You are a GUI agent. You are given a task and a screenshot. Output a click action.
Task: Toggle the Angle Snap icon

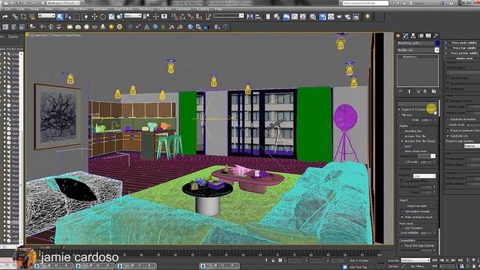click(x=182, y=16)
